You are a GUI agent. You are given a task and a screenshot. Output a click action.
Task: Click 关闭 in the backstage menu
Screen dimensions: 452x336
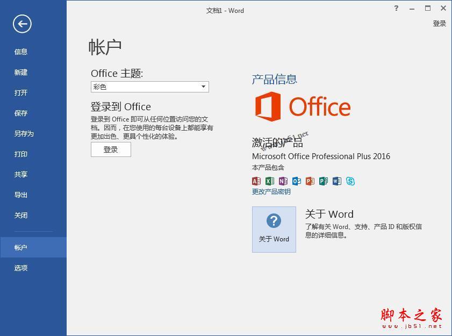(x=21, y=216)
